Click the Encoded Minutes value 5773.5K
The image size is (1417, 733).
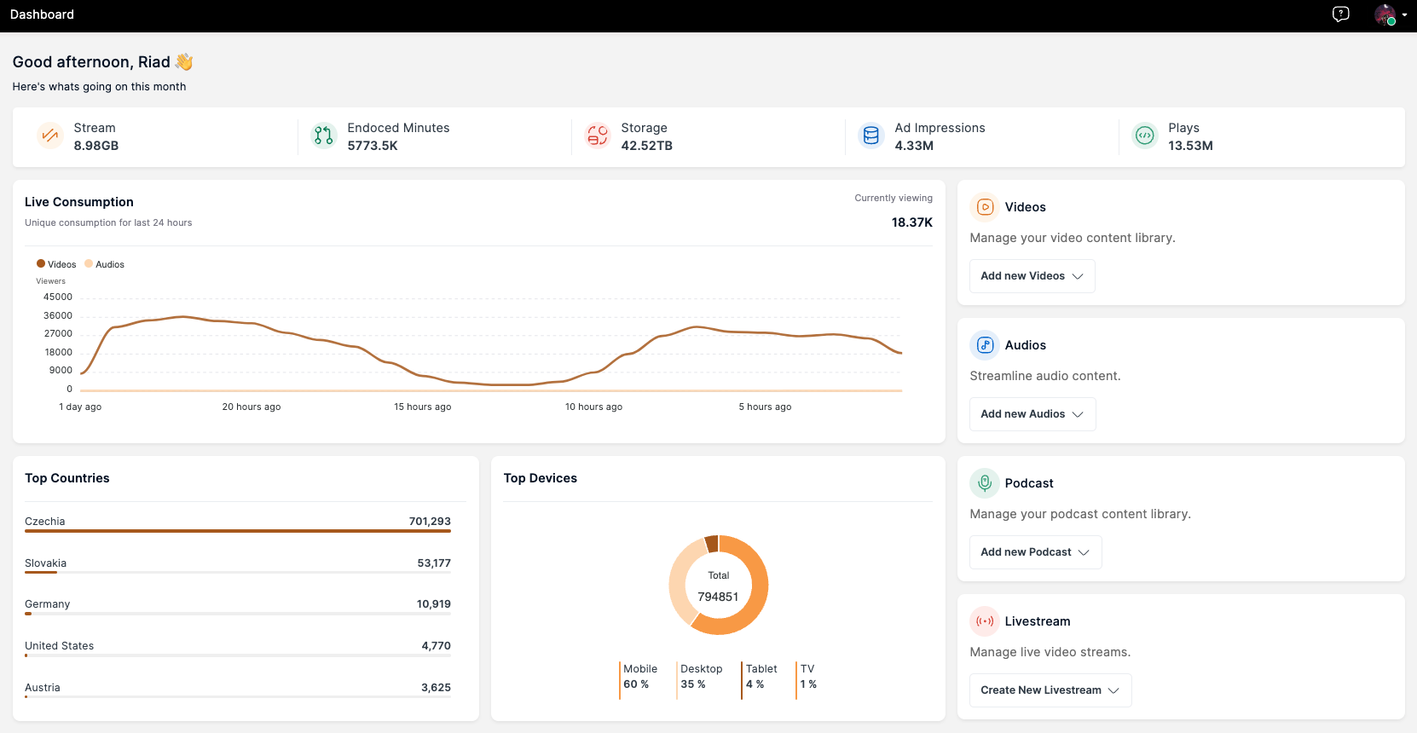click(373, 146)
